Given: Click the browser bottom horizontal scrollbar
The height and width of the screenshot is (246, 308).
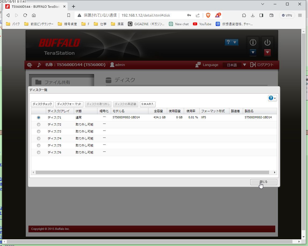Looking at the screenshot, I should pyautogui.click(x=149, y=241).
